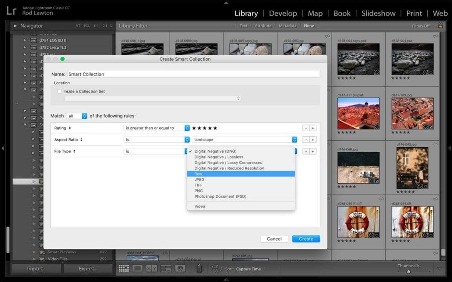
Task: Open Rating criterion selector
Action: coord(62,128)
